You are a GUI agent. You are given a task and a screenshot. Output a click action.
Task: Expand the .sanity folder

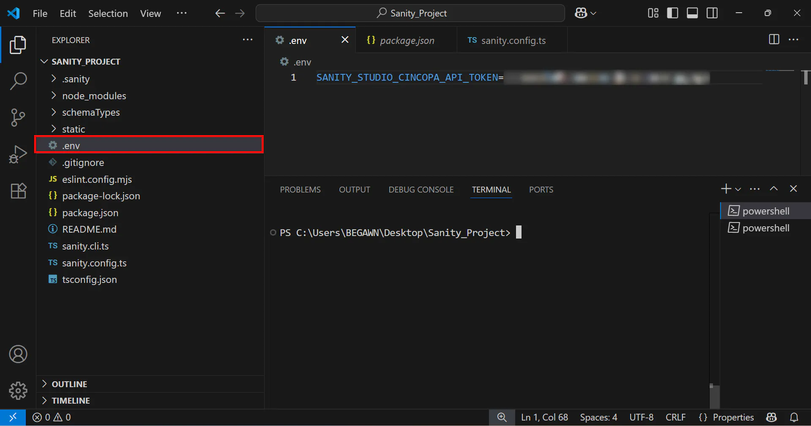point(150,79)
